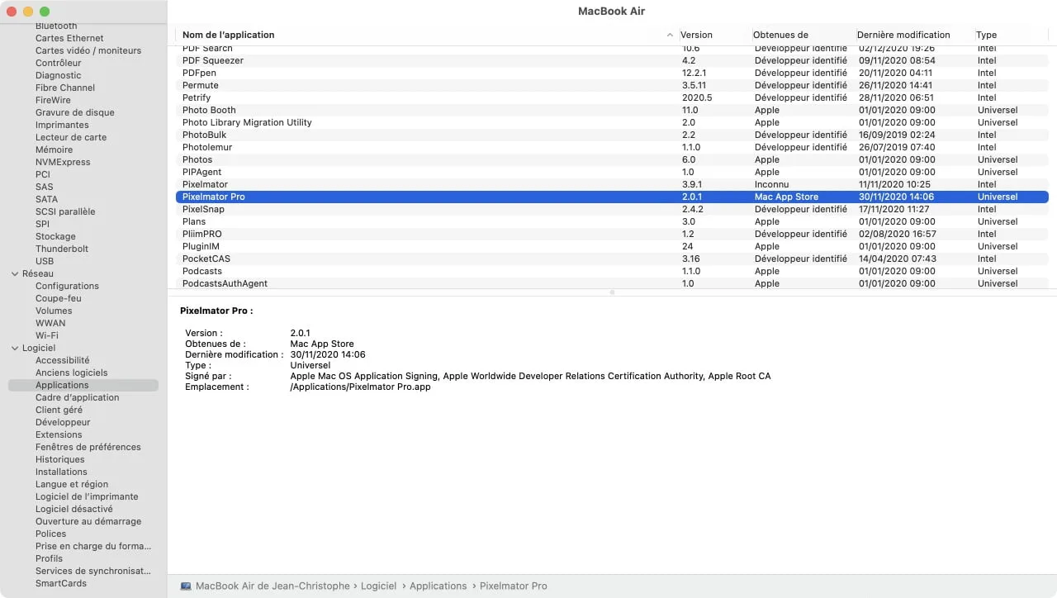Click the horizontal scrollbar below the app list
The width and height of the screenshot is (1057, 598).
pos(612,292)
